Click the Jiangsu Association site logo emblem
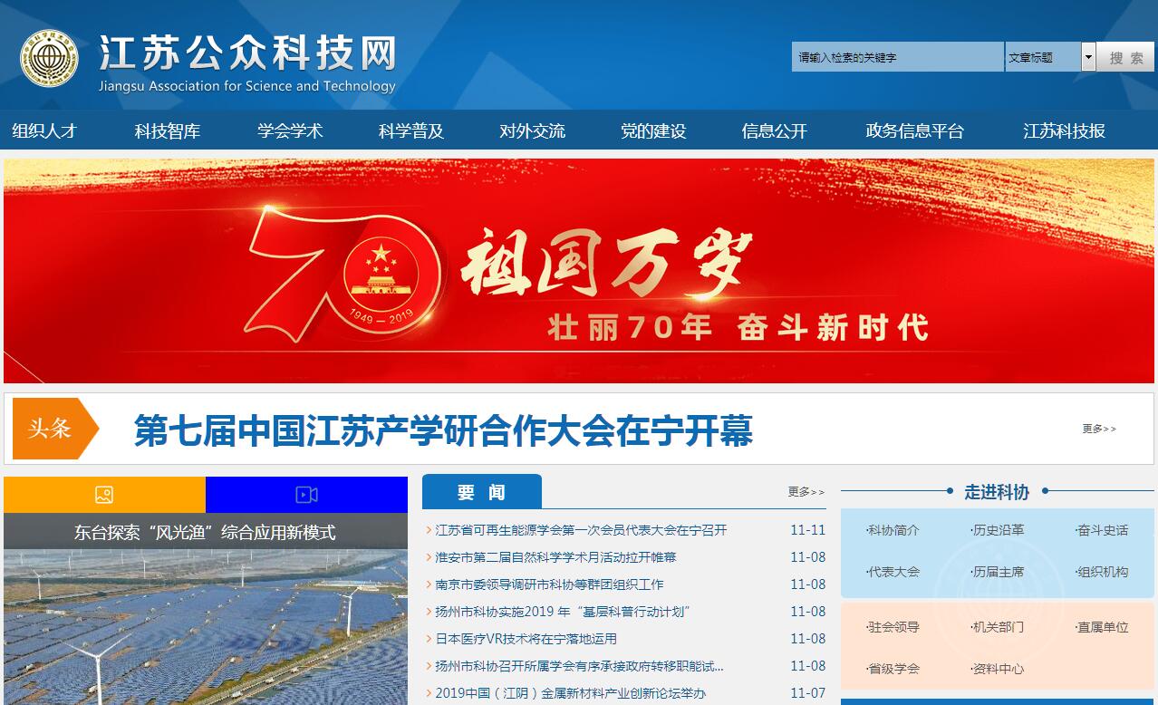This screenshot has height=705, width=1158. point(49,58)
